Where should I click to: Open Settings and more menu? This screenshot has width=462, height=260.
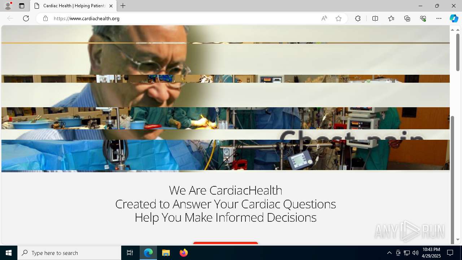tap(439, 18)
